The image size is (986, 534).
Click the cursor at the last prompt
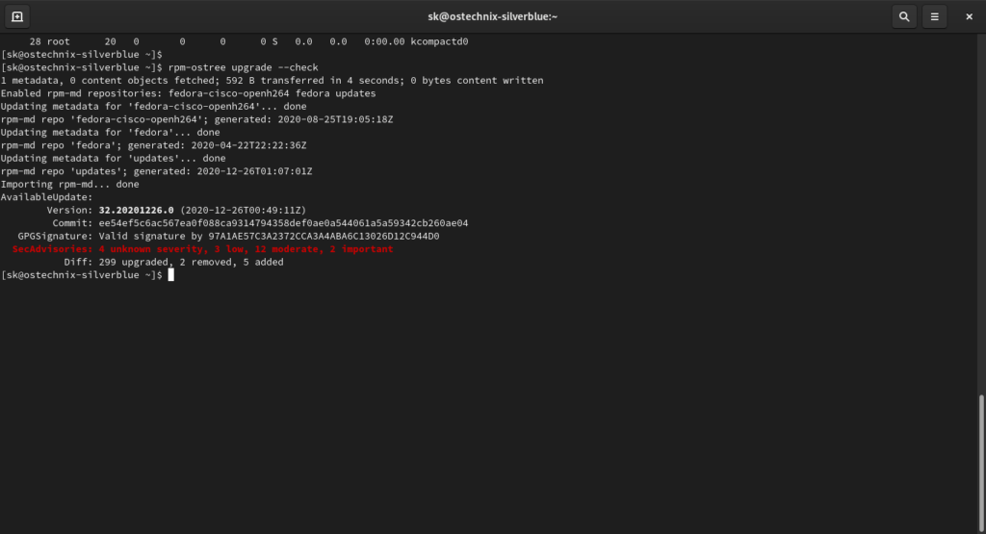[170, 275]
